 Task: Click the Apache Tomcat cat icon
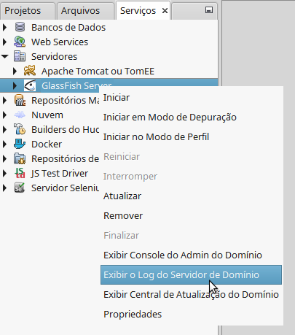point(30,71)
